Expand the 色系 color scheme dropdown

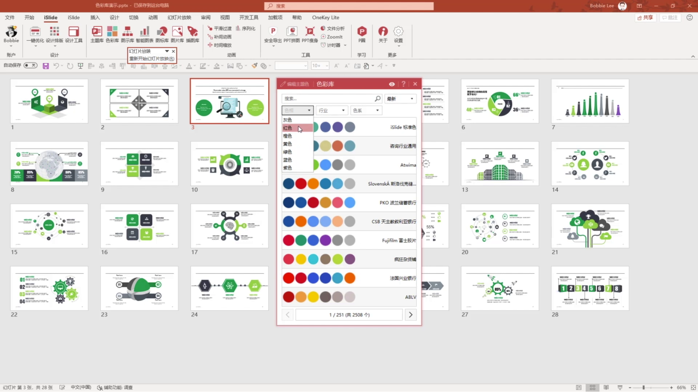point(365,111)
